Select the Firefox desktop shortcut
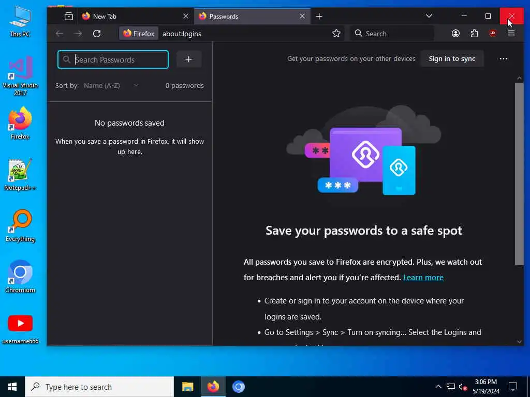Image resolution: width=530 pixels, height=397 pixels. tap(20, 123)
